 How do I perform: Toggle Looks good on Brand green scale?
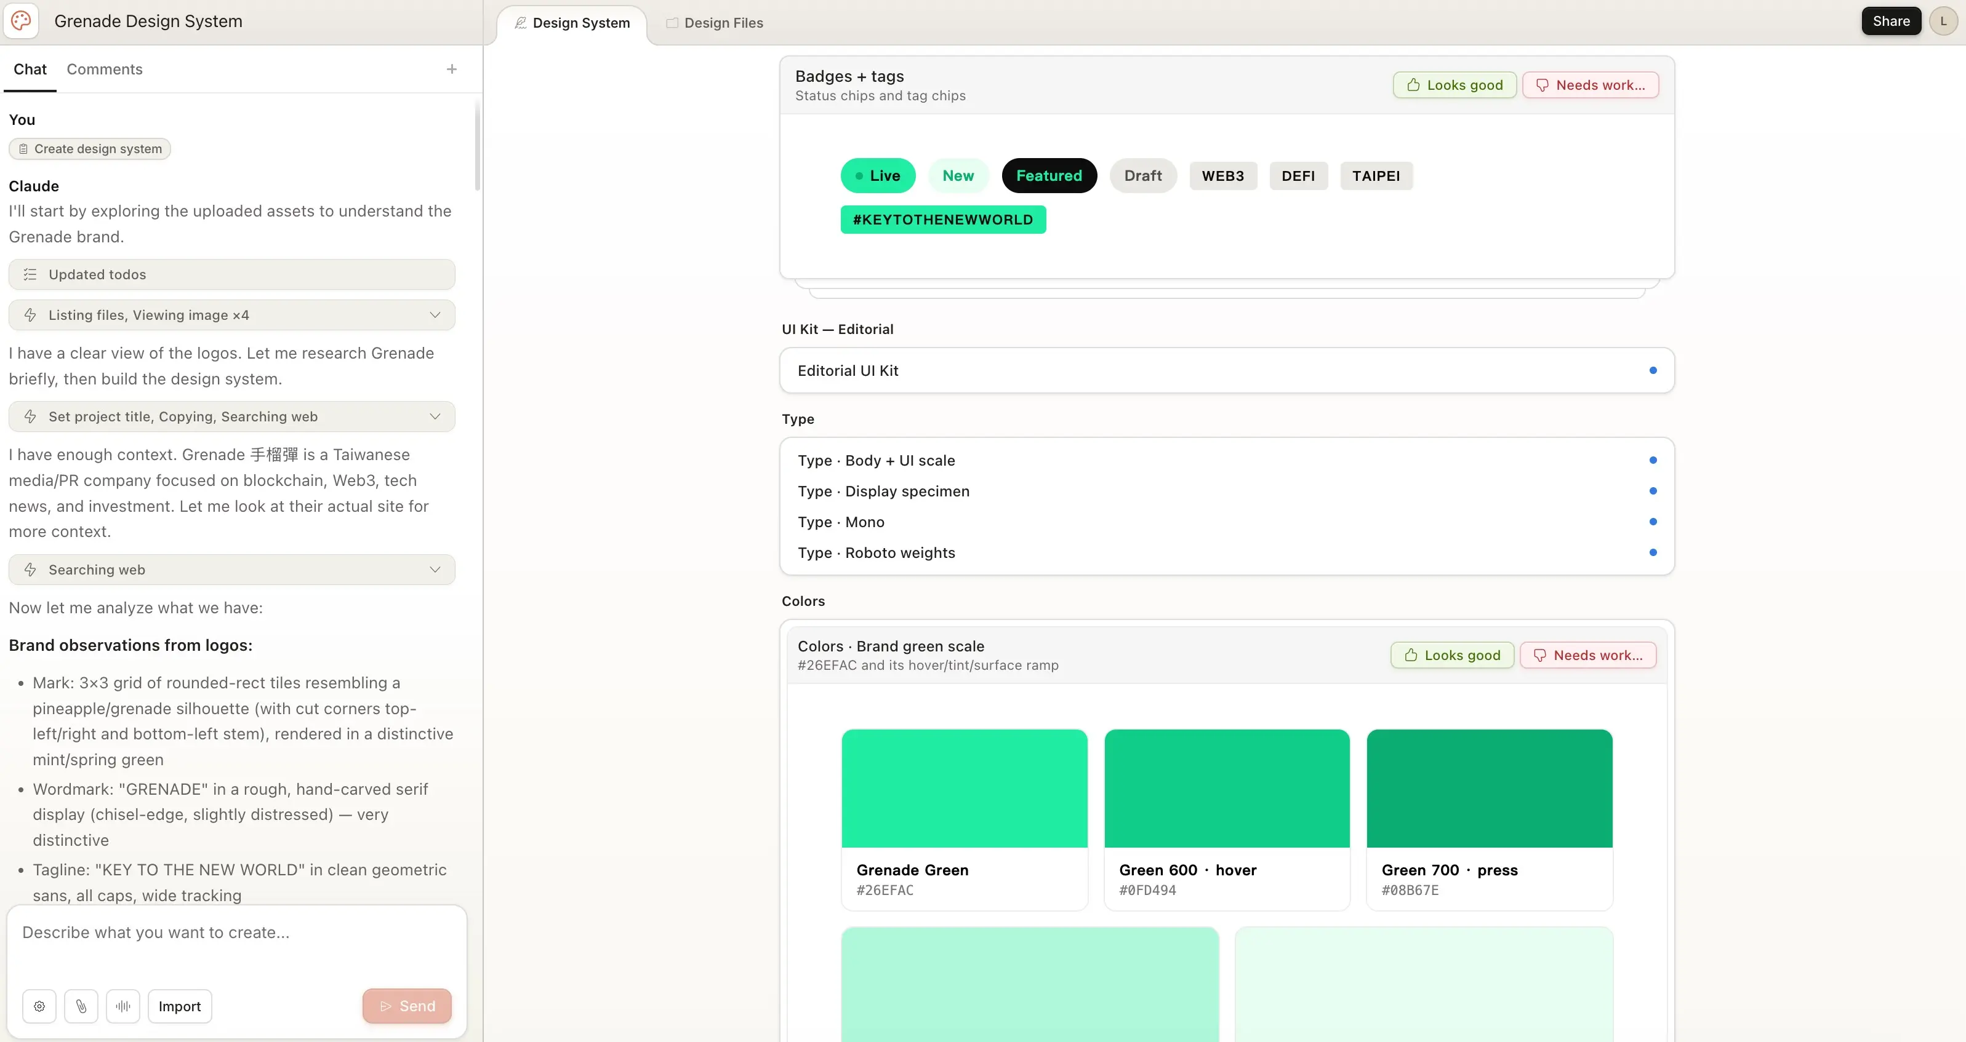(x=1451, y=654)
